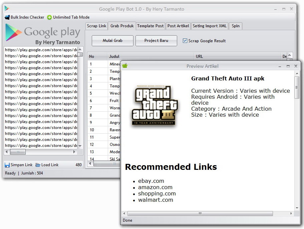Image resolution: width=304 pixels, height=229 pixels.
Task: Select table row number 8
Action: [x=104, y=115]
